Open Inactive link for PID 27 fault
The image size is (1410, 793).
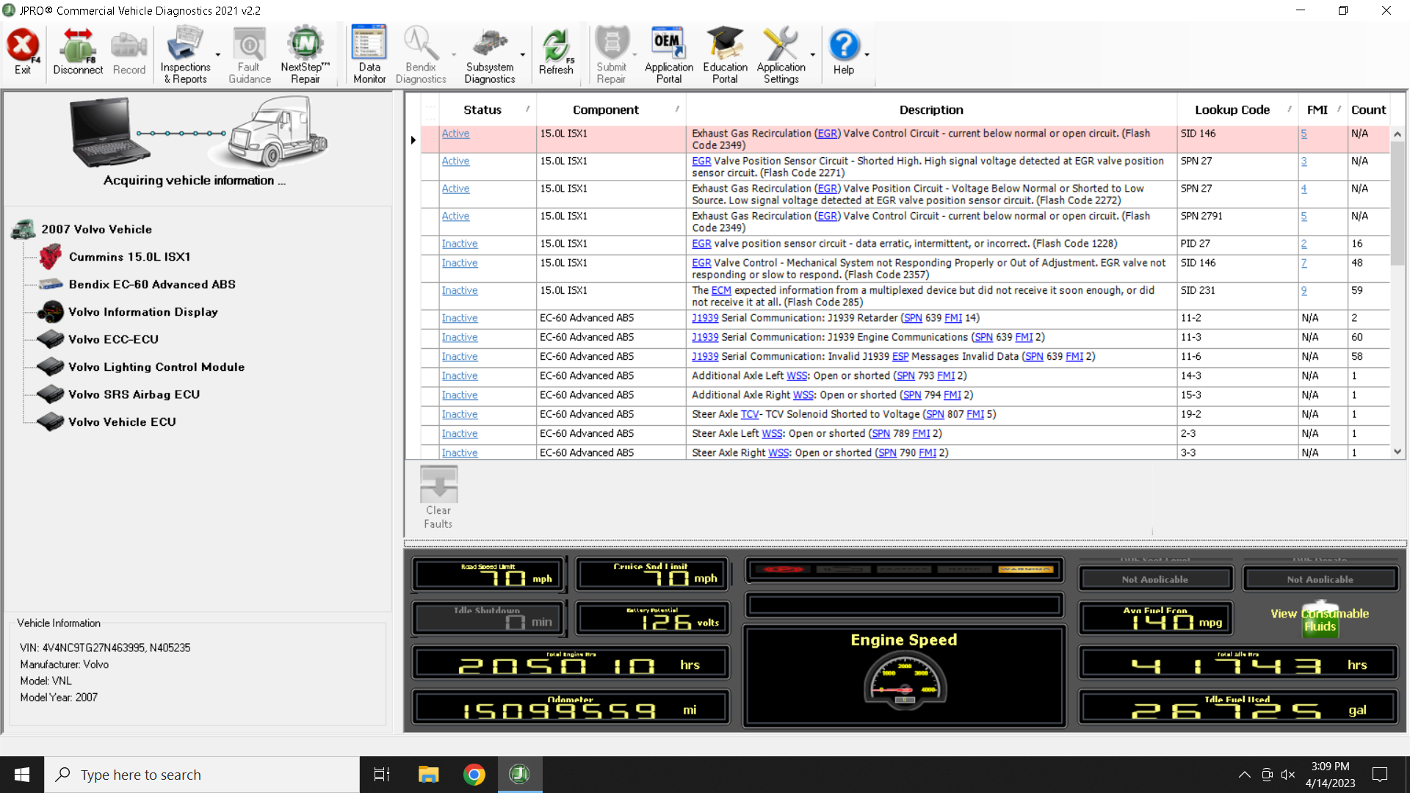pyautogui.click(x=460, y=244)
